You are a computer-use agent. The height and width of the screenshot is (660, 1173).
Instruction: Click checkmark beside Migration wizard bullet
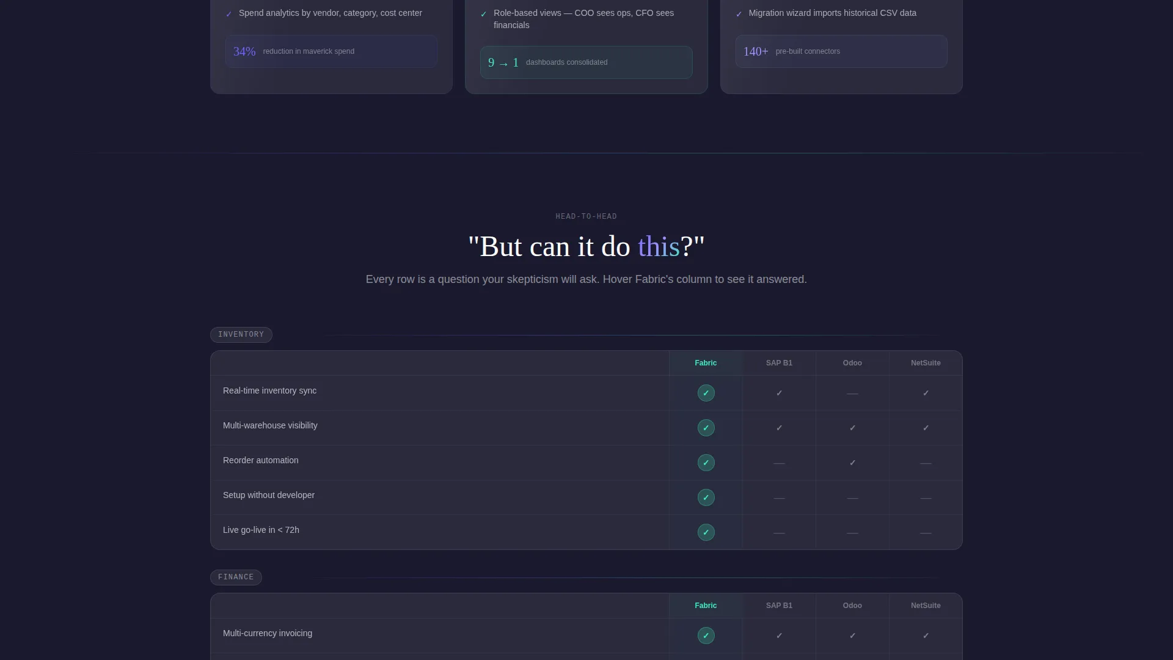pos(739,14)
